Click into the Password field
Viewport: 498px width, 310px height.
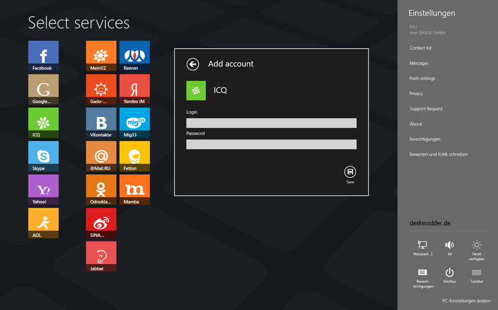tap(271, 144)
